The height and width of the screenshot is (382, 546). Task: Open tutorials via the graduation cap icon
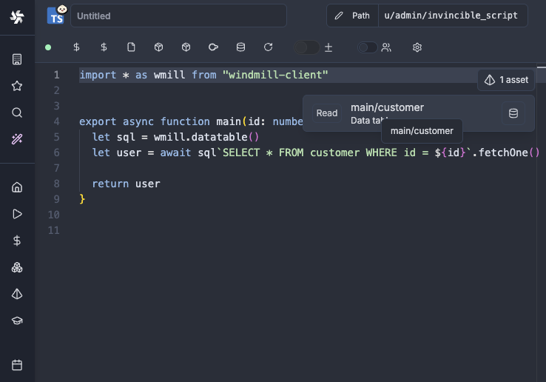click(x=17, y=321)
